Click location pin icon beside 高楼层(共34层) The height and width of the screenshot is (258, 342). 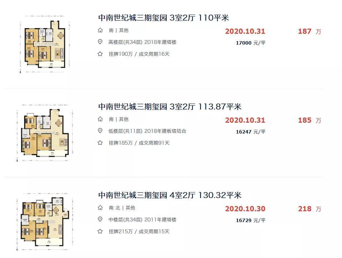point(100,42)
